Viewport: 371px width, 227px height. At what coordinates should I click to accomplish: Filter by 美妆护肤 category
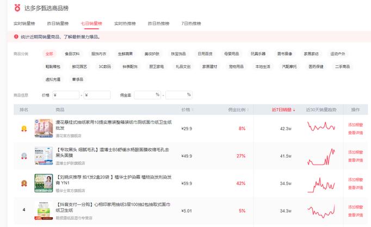click(x=152, y=54)
